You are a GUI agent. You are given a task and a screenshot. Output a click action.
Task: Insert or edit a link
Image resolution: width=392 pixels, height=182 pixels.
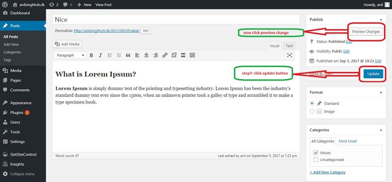pos(165,55)
